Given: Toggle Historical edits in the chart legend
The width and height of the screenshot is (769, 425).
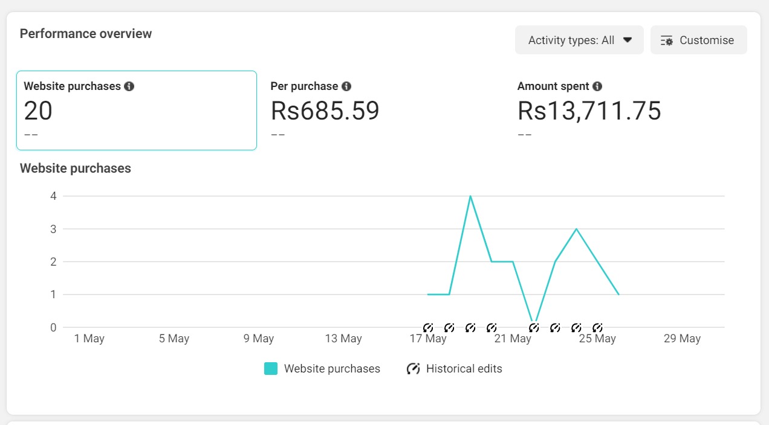Looking at the screenshot, I should click(x=454, y=369).
